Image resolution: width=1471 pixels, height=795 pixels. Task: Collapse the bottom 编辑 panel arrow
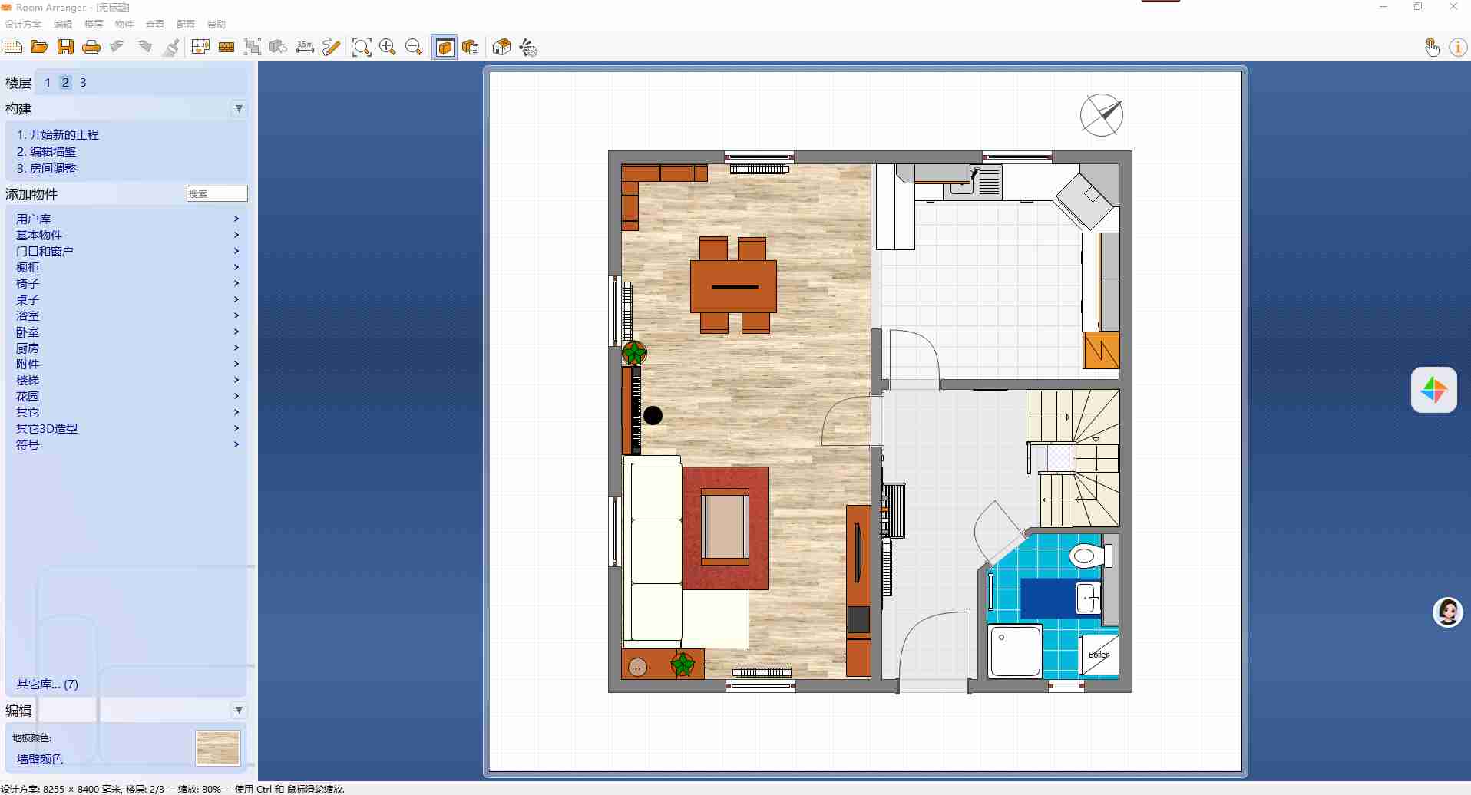(239, 710)
